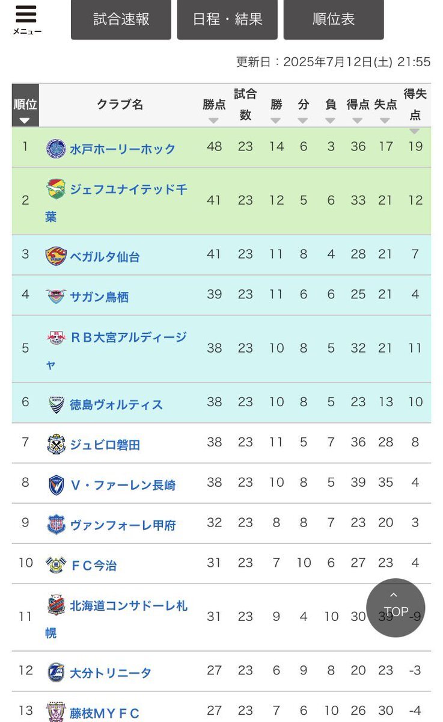The image size is (443, 722).
Task: Click the Jubilo Iwata crest icon
Action: 56,445
